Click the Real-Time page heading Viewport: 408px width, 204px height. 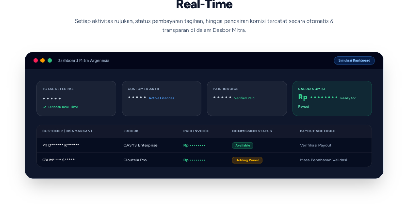[204, 5]
